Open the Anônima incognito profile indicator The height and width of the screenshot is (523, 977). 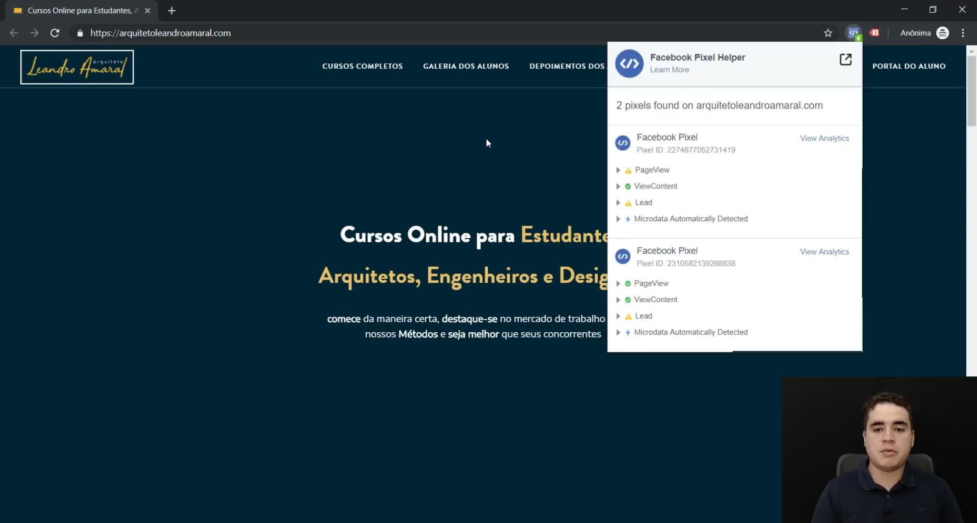coord(924,33)
